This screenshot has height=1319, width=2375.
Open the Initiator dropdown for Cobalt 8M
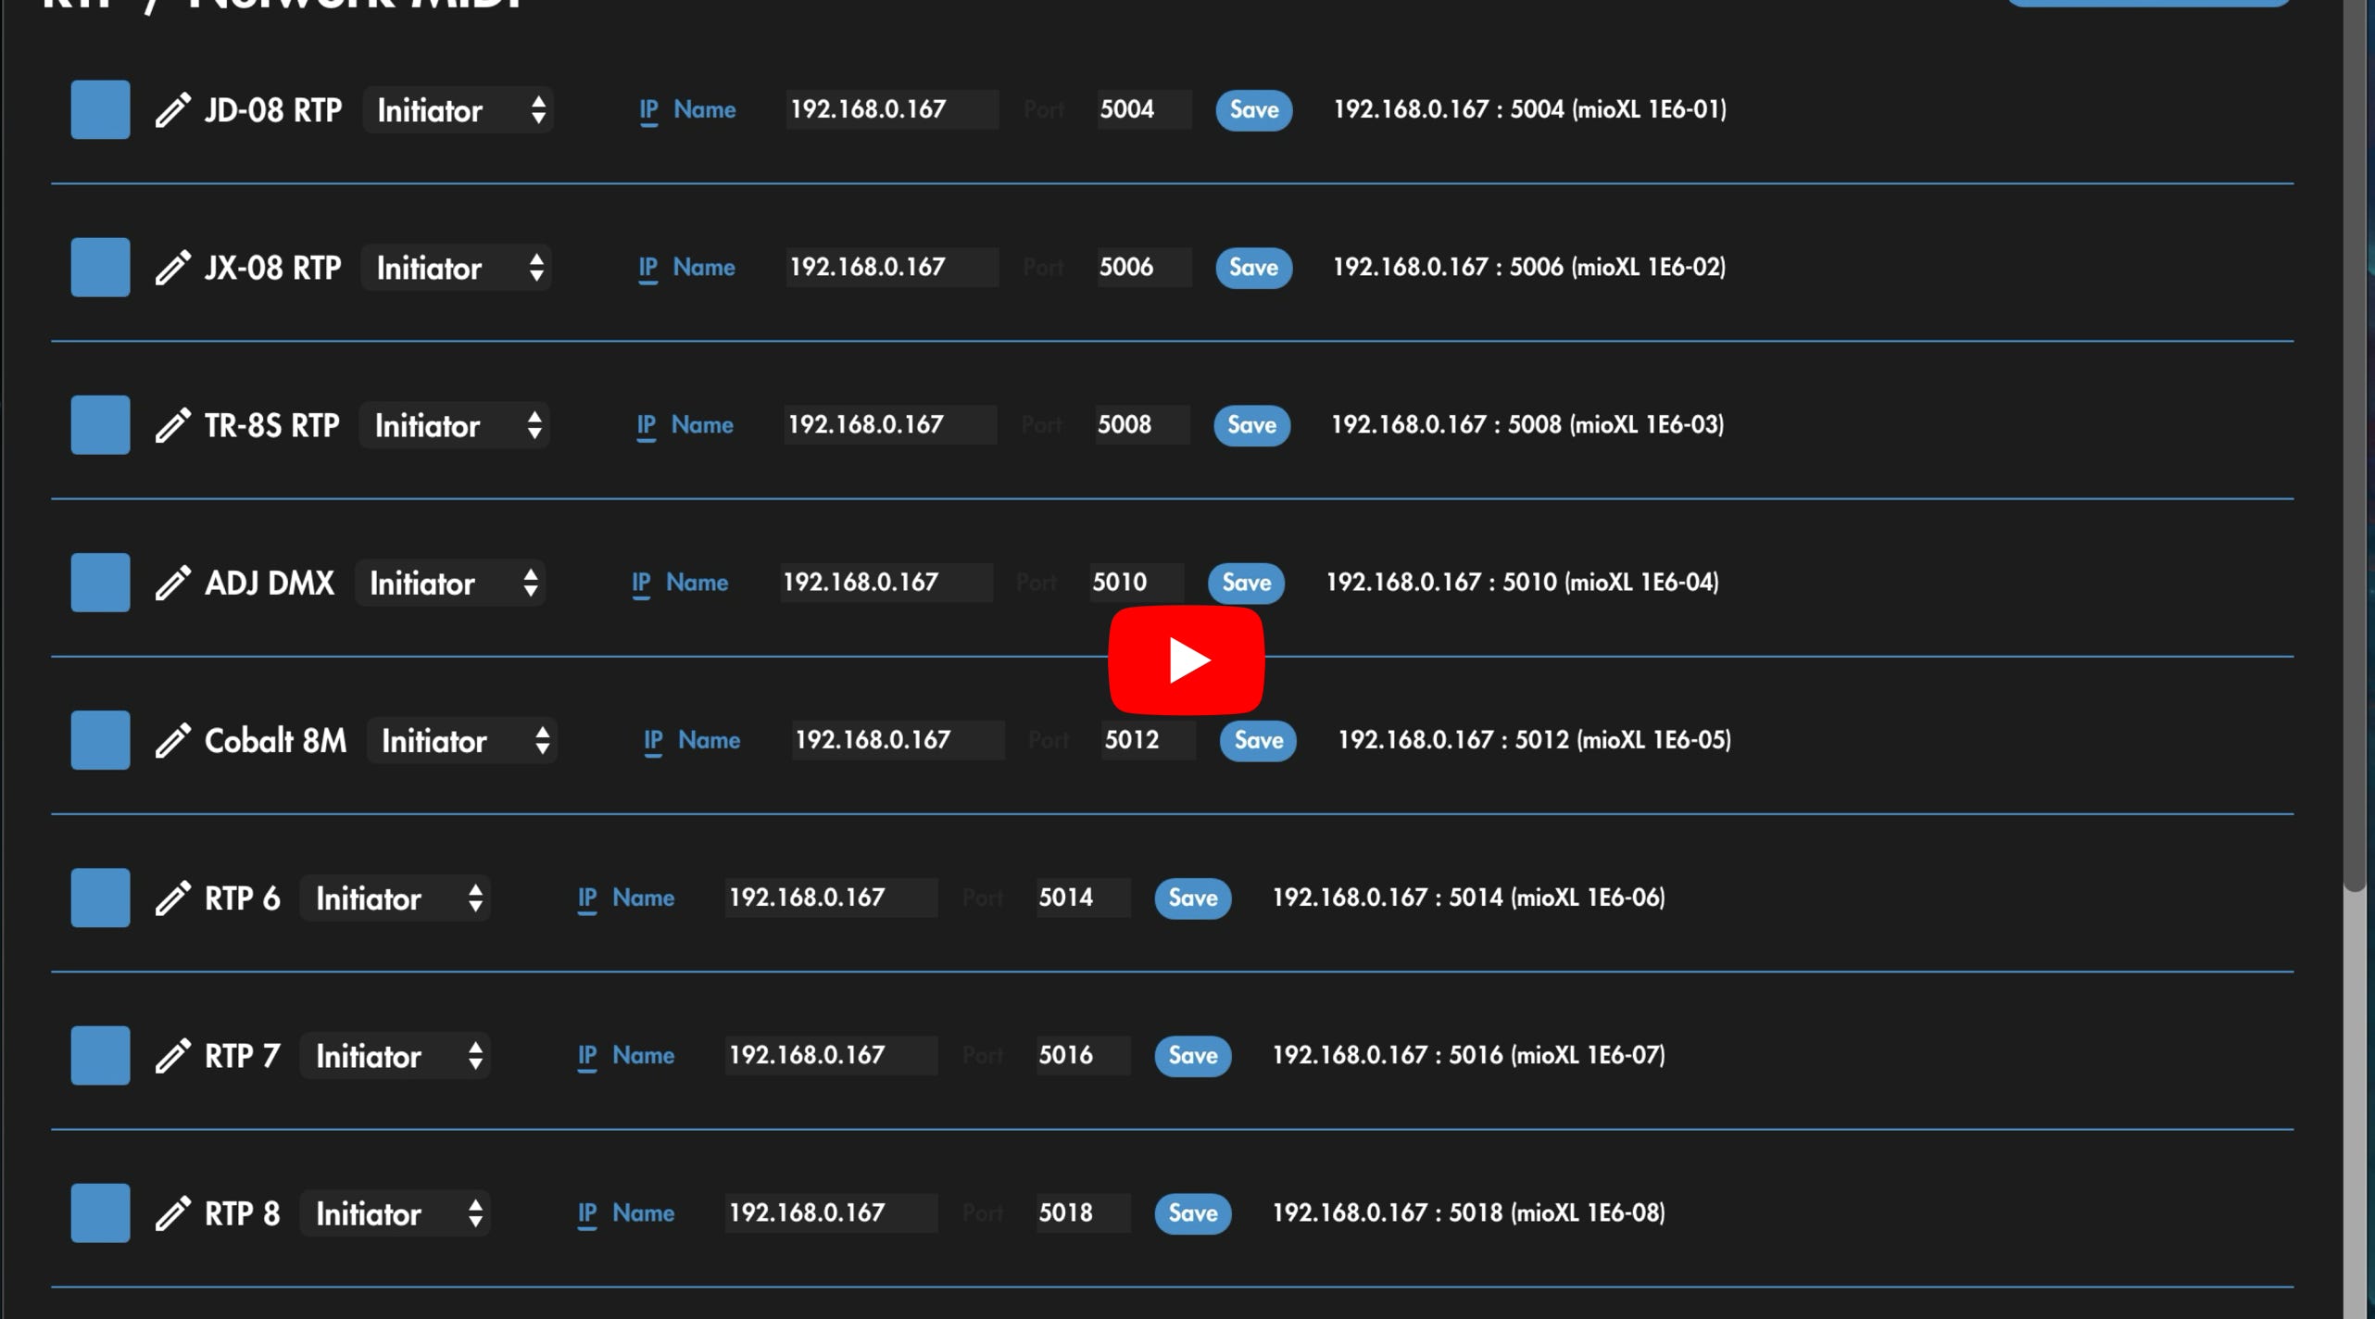[x=462, y=740]
